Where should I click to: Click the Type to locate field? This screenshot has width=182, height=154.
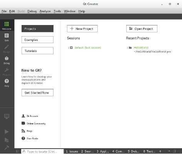[42, 151]
